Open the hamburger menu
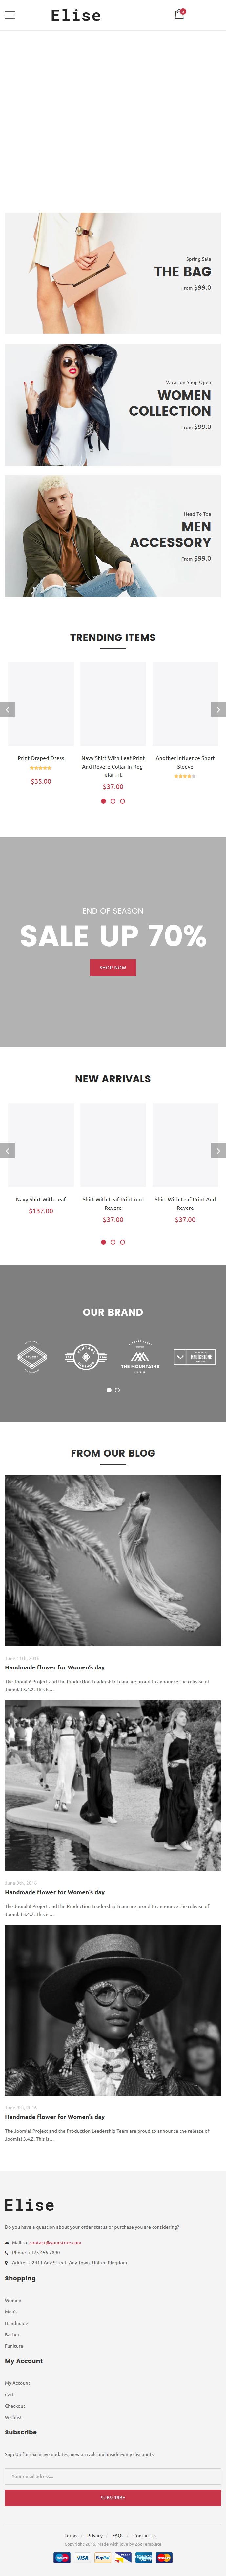 (x=10, y=15)
